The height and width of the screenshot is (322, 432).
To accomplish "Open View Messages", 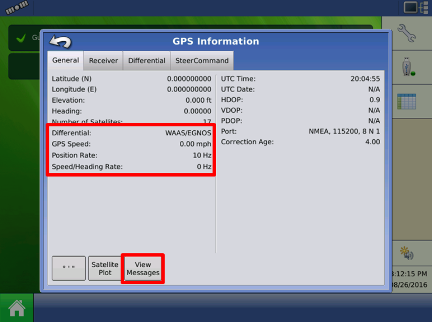I will point(143,269).
